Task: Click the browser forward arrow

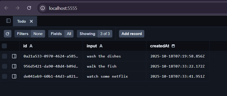Action: (18, 8)
